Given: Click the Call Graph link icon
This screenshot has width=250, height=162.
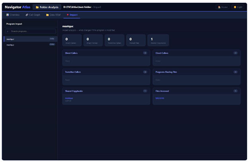Looking at the screenshot, I should coord(27,15).
